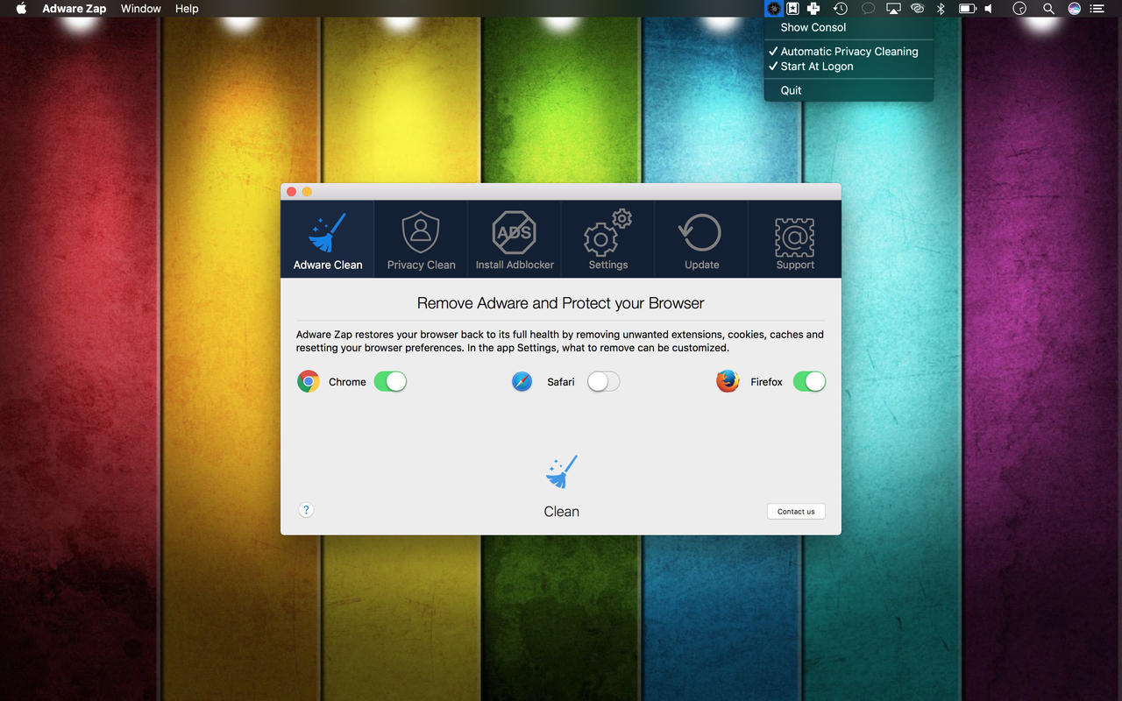Image resolution: width=1122 pixels, height=701 pixels.
Task: Click the clock menu bar icon
Action: 1019,9
